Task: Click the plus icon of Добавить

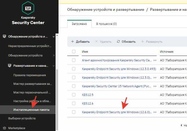Action: [73, 42]
